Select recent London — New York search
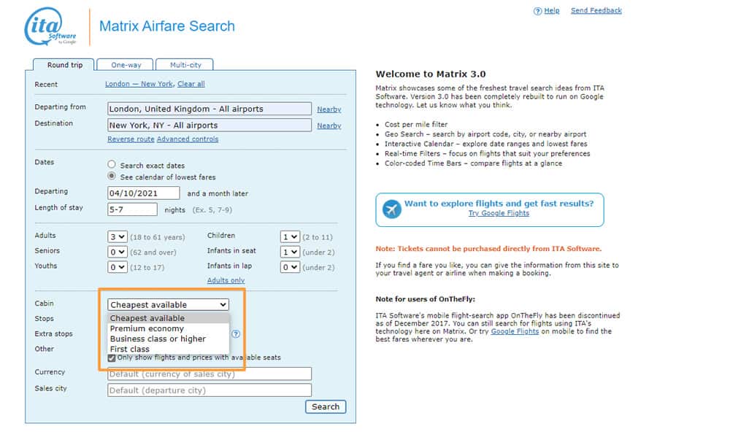Image resolution: width=730 pixels, height=432 pixels. click(139, 84)
